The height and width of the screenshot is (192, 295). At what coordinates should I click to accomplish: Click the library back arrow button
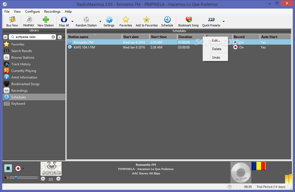[6, 37]
